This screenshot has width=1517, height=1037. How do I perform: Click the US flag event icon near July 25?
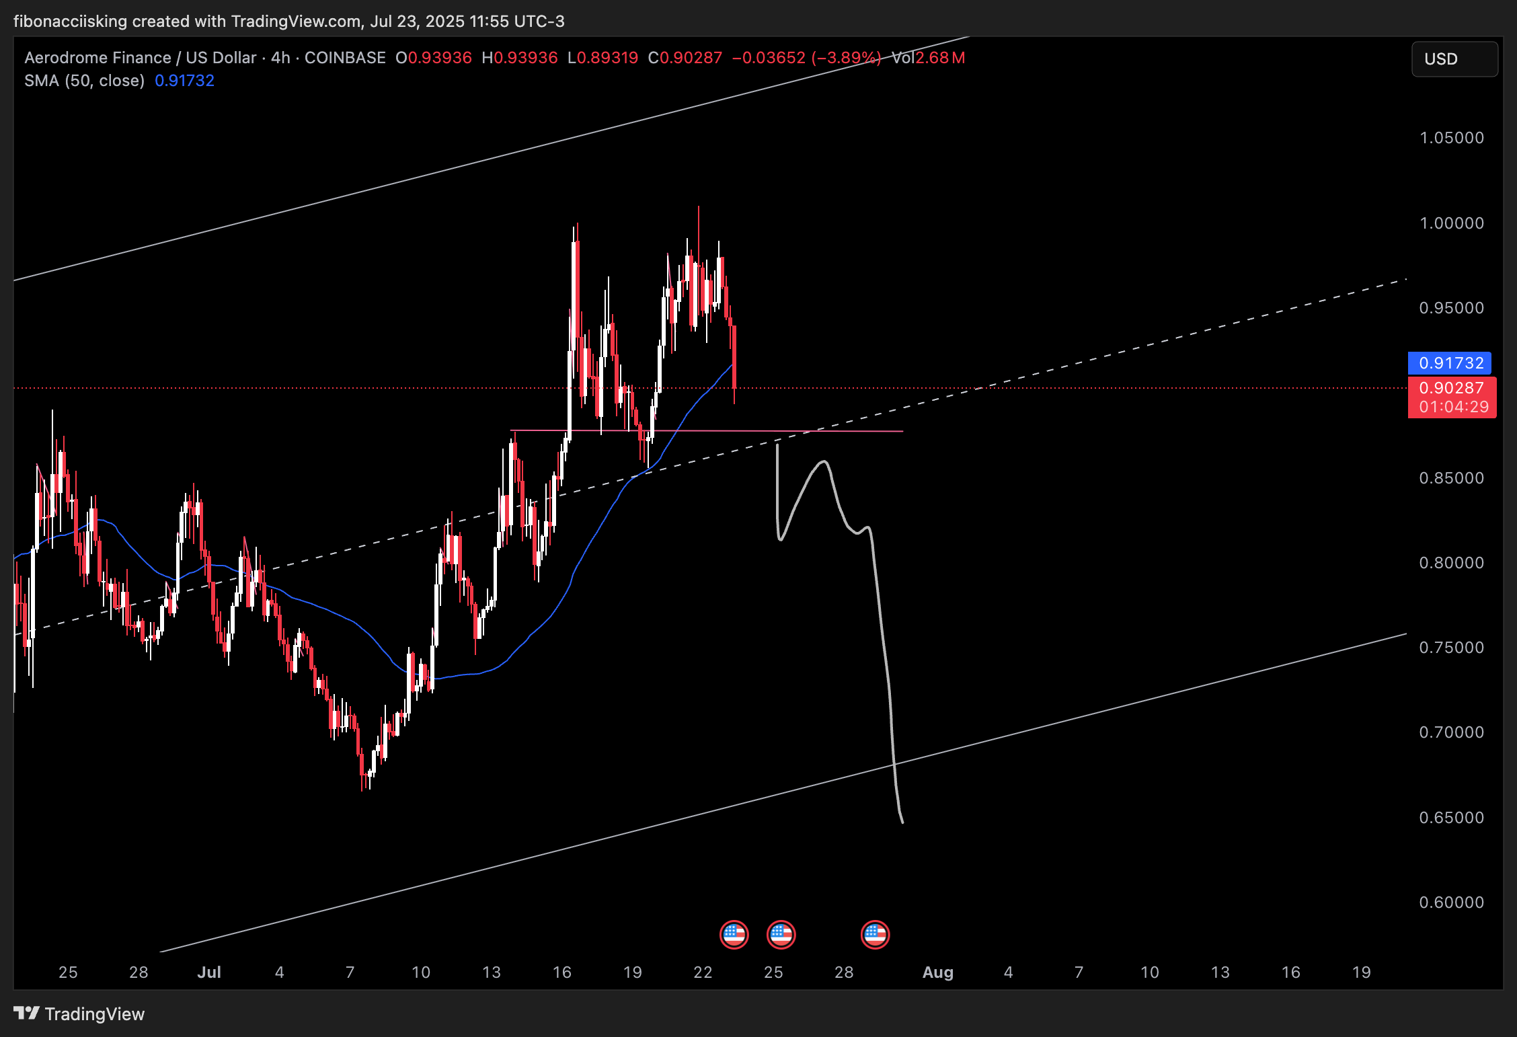tap(781, 934)
